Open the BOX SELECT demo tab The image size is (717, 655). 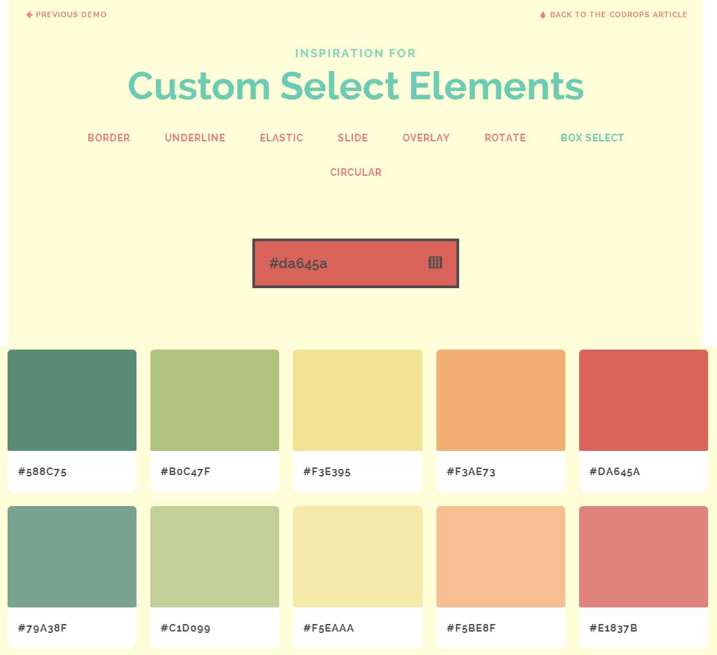point(592,138)
